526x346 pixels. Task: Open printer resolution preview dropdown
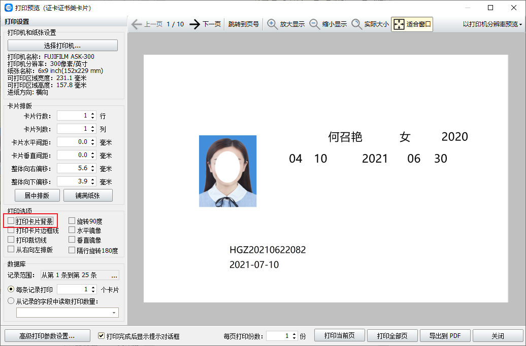click(x=492, y=24)
